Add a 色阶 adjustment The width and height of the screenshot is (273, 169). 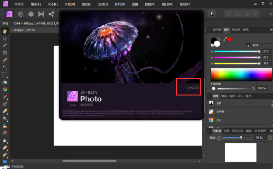[x=239, y=103]
